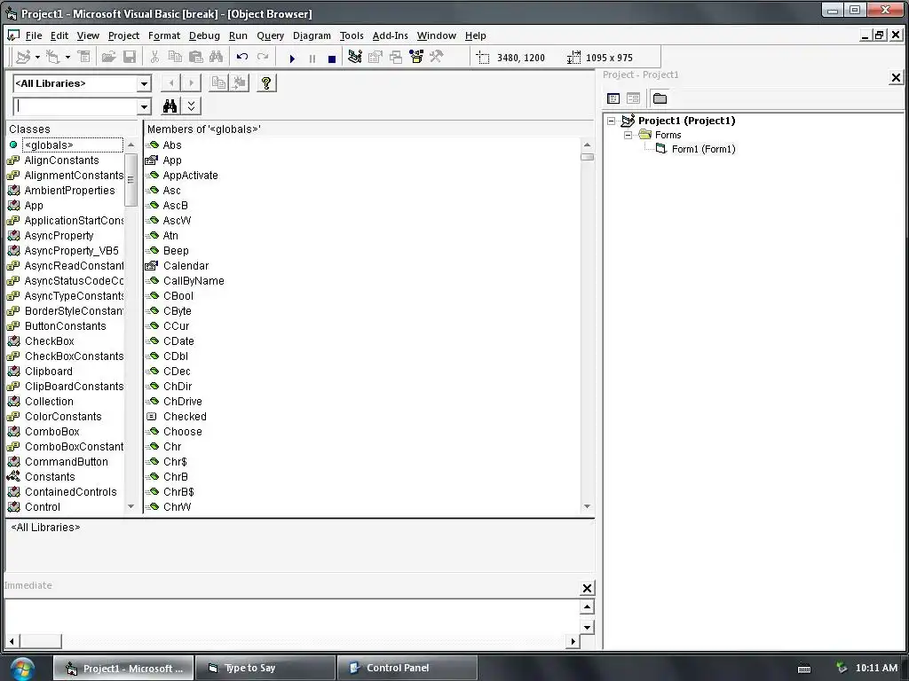Screen dimensions: 909x681
Task: Select the CheckBox class in Classes list
Action: tap(50, 341)
